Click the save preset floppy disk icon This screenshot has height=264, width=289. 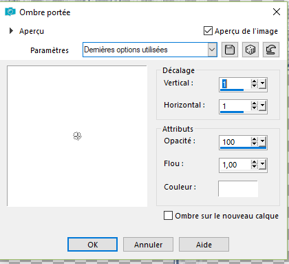pos(230,50)
